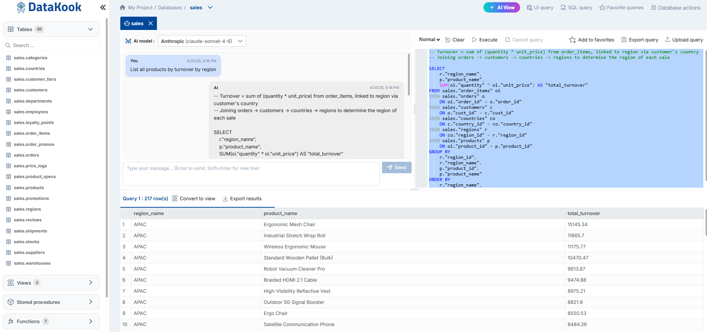The width and height of the screenshot is (707, 332).
Task: Open sales.orders table
Action: tap(26, 155)
